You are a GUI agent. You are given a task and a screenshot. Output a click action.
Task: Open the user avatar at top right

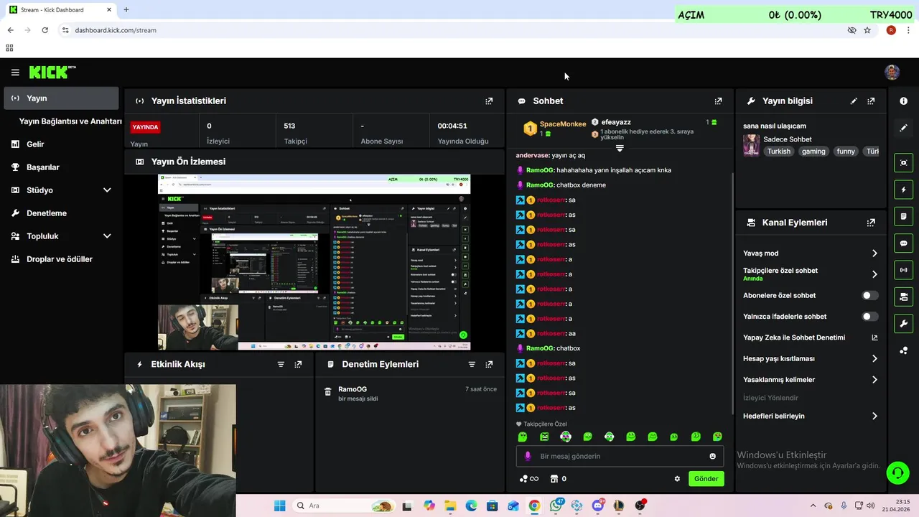tap(892, 72)
